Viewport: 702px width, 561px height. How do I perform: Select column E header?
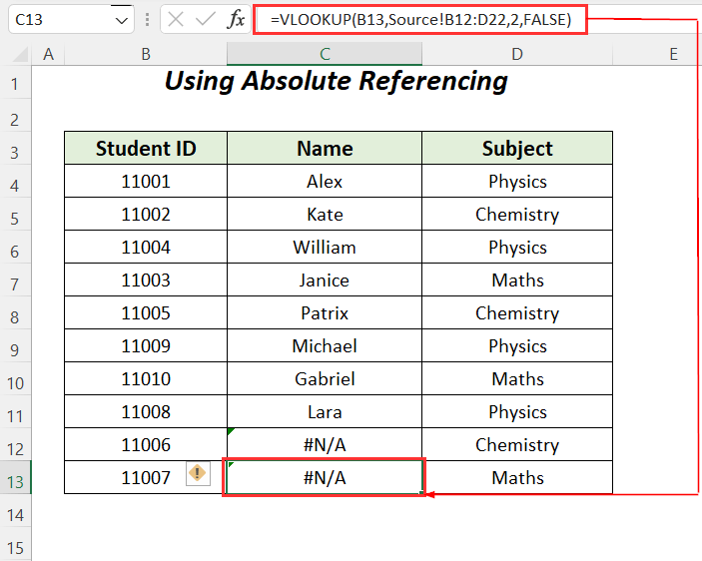pos(673,54)
